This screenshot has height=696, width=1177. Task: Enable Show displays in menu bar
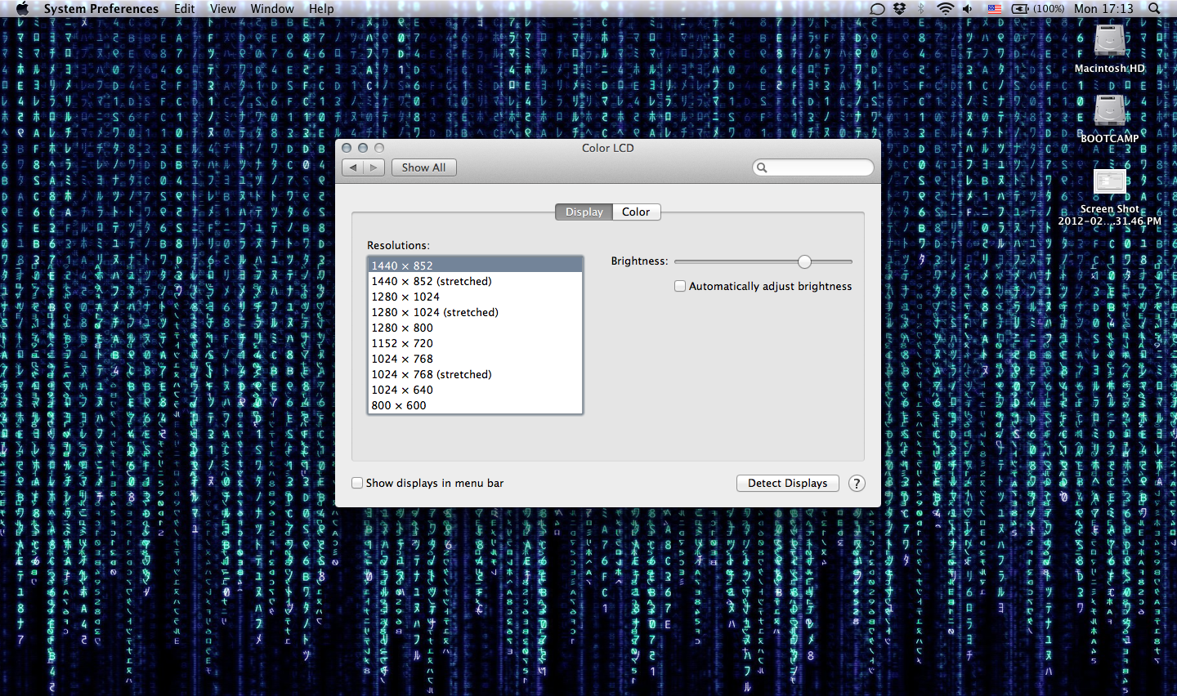[357, 483]
